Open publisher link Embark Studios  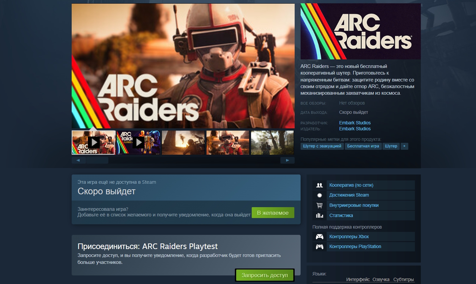pos(355,129)
